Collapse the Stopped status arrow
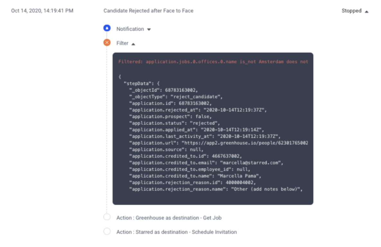 tap(367, 12)
